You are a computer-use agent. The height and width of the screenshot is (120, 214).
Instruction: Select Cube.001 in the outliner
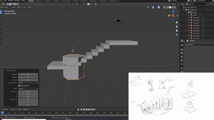[196, 18]
